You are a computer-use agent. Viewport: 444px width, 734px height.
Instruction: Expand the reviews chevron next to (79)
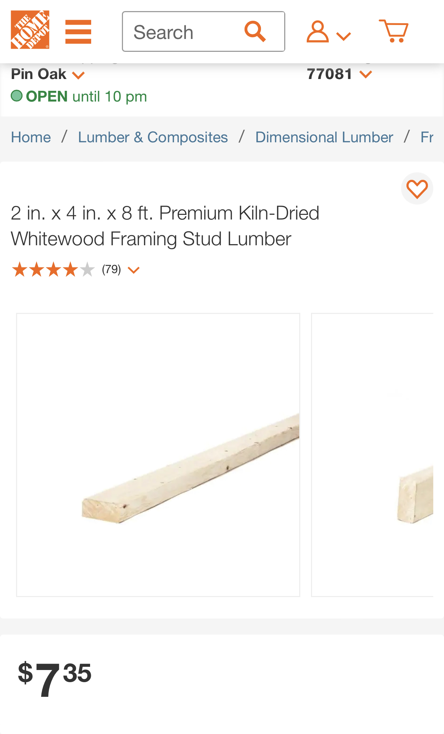point(133,270)
